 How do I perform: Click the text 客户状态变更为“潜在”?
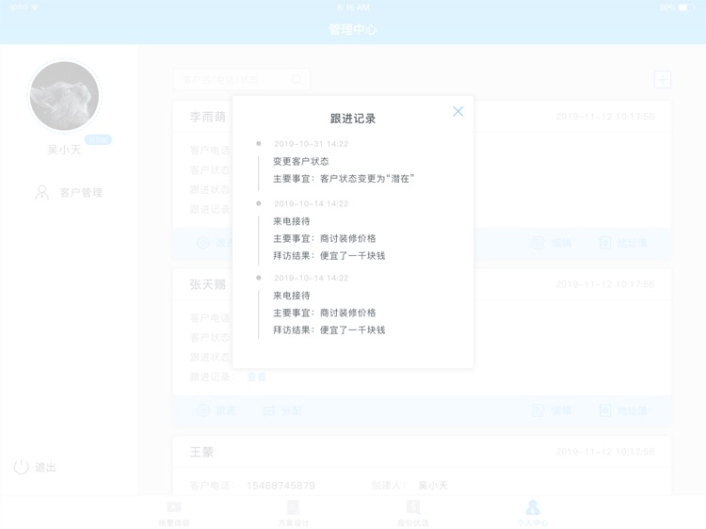point(367,179)
